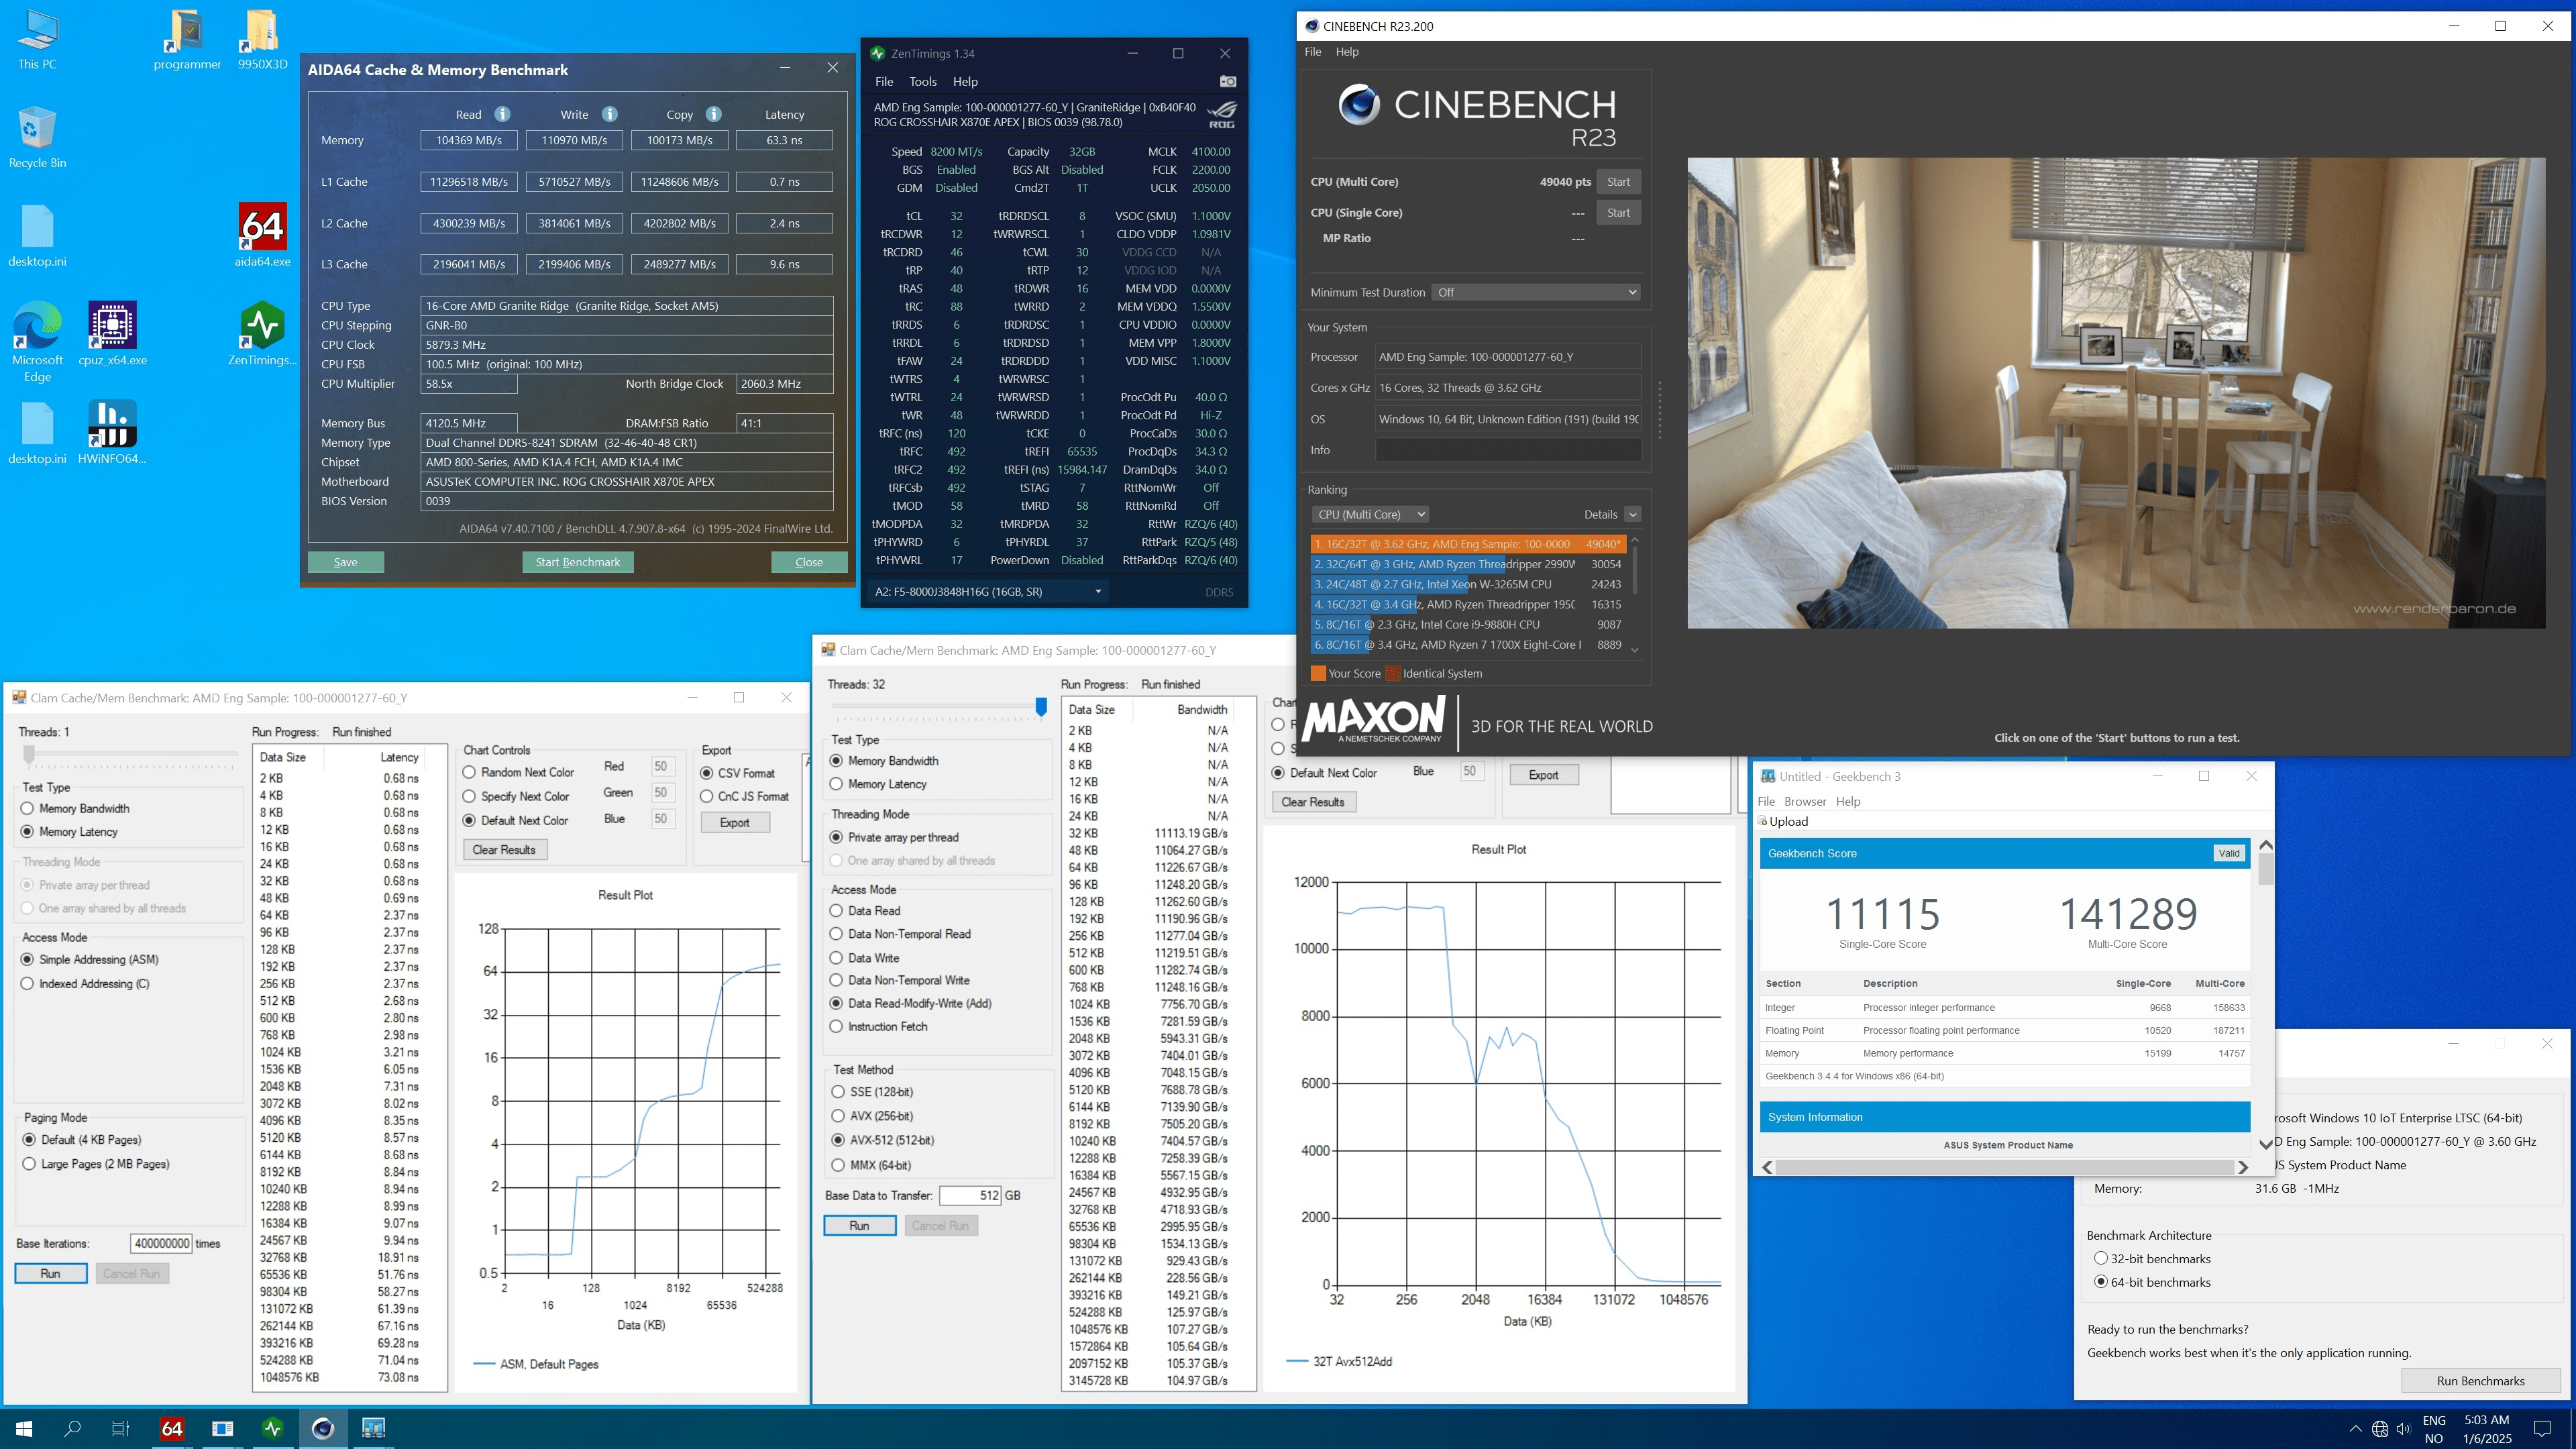This screenshot has height=1449, width=2576.
Task: Click Geekbench horizontal scroll left arrow
Action: coord(1767,1167)
